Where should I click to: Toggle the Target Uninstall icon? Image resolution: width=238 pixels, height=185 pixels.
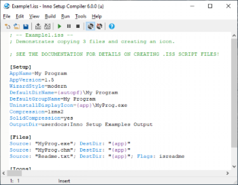(99, 26)
